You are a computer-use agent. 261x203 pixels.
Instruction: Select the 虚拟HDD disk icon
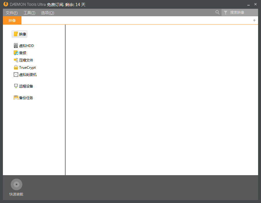click(x=16, y=46)
